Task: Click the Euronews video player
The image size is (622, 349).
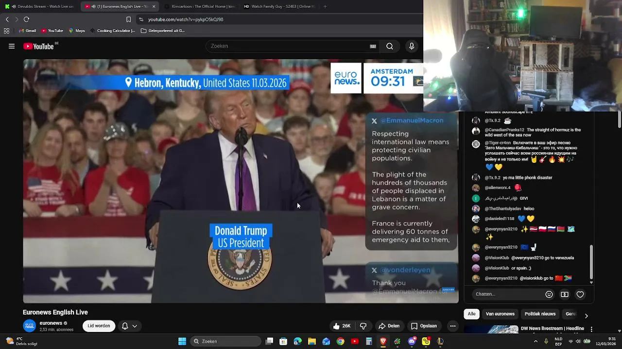Action: [x=241, y=181]
